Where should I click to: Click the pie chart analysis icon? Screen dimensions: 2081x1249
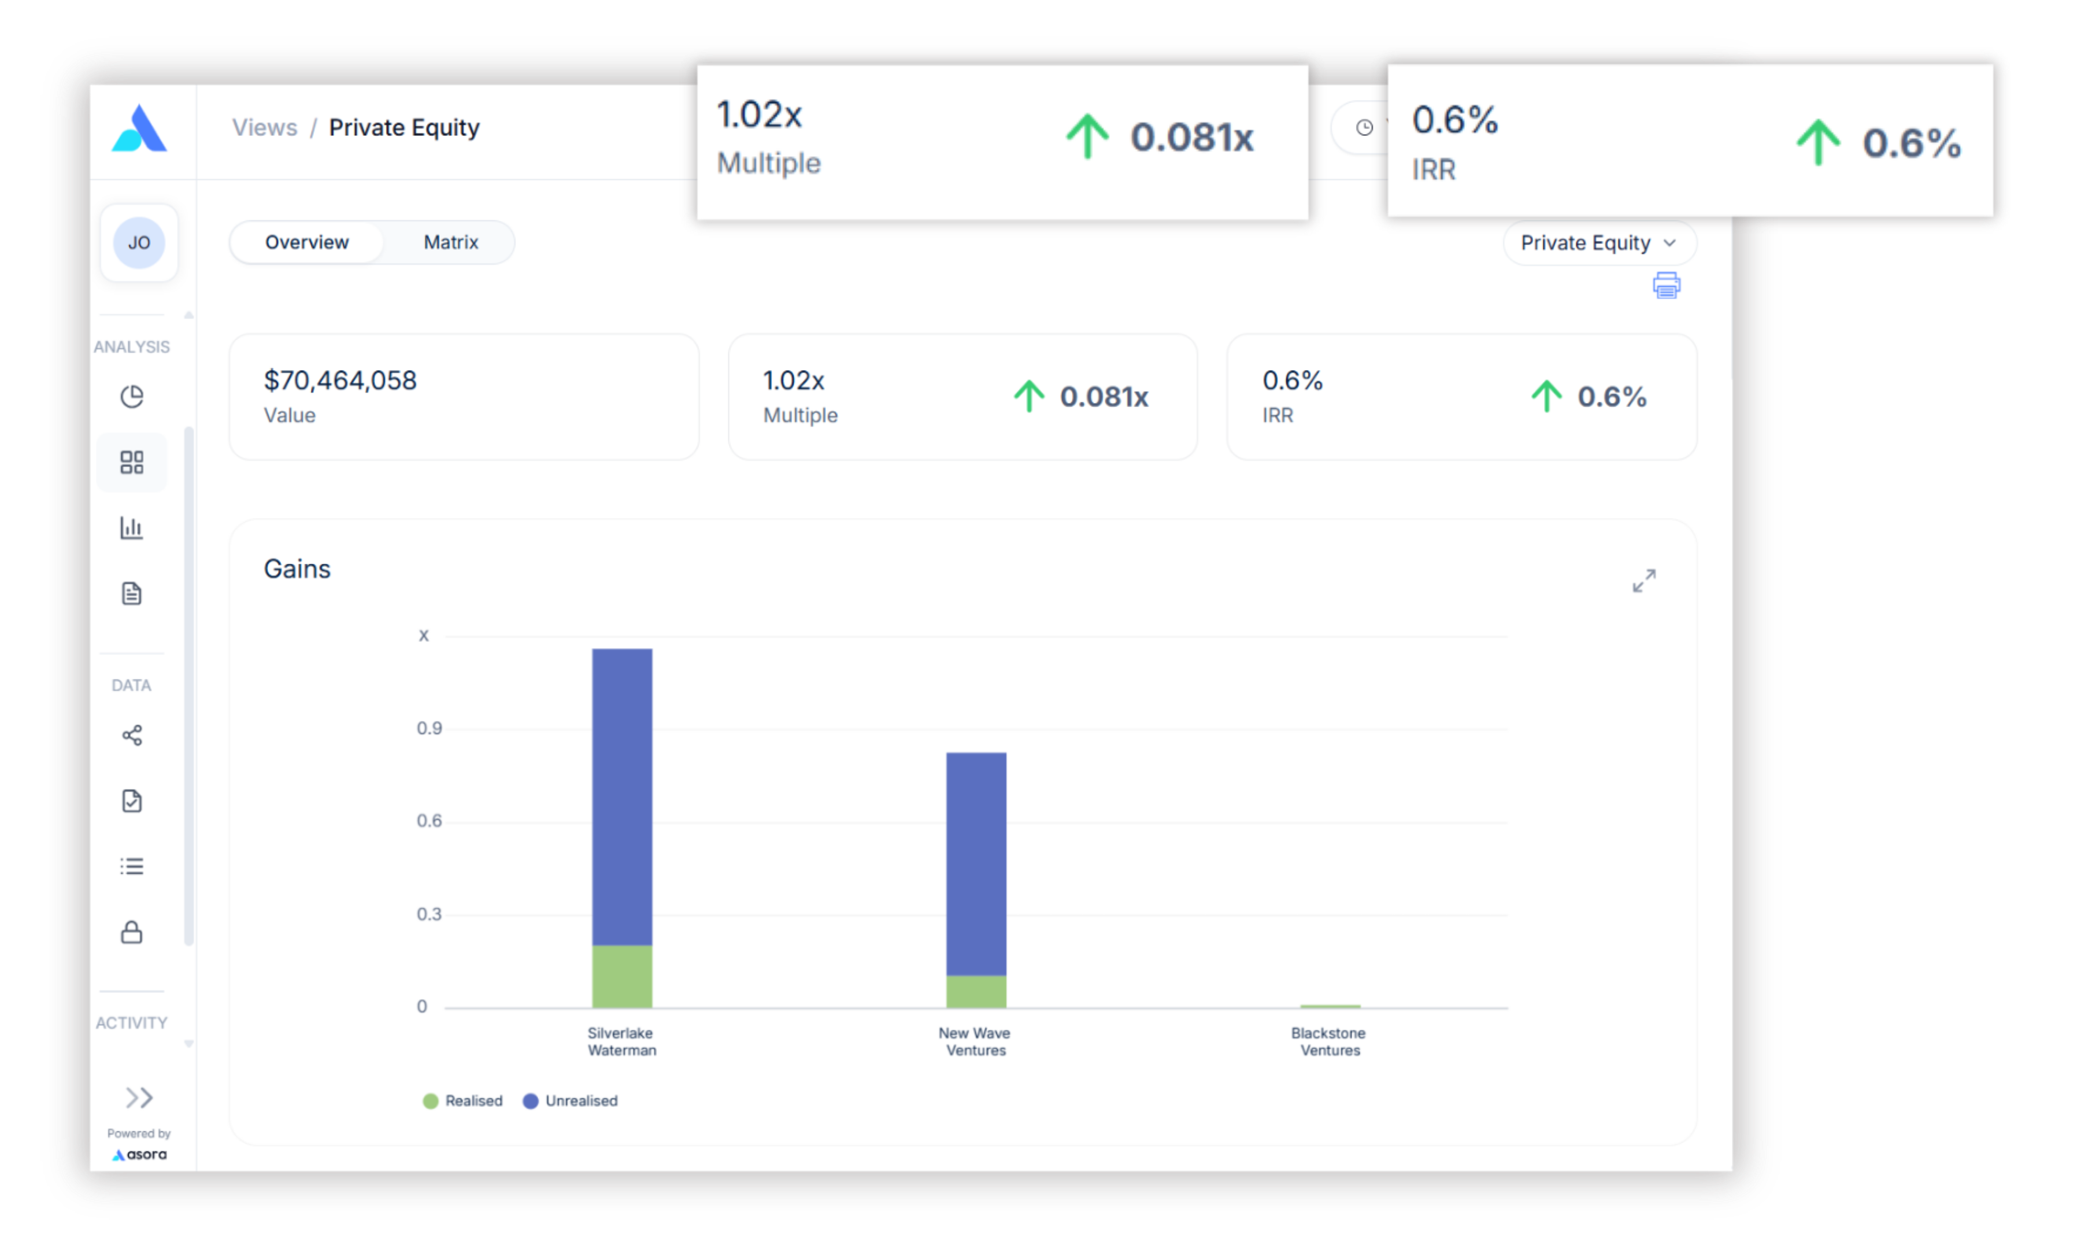(x=132, y=397)
